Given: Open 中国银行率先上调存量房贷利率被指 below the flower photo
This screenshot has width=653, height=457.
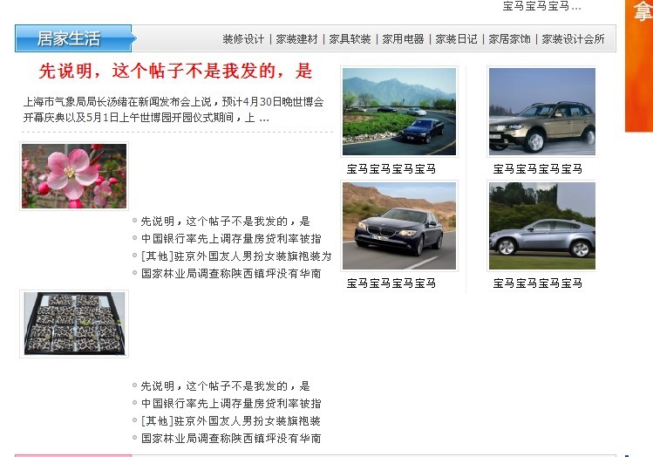Looking at the screenshot, I should 231,239.
